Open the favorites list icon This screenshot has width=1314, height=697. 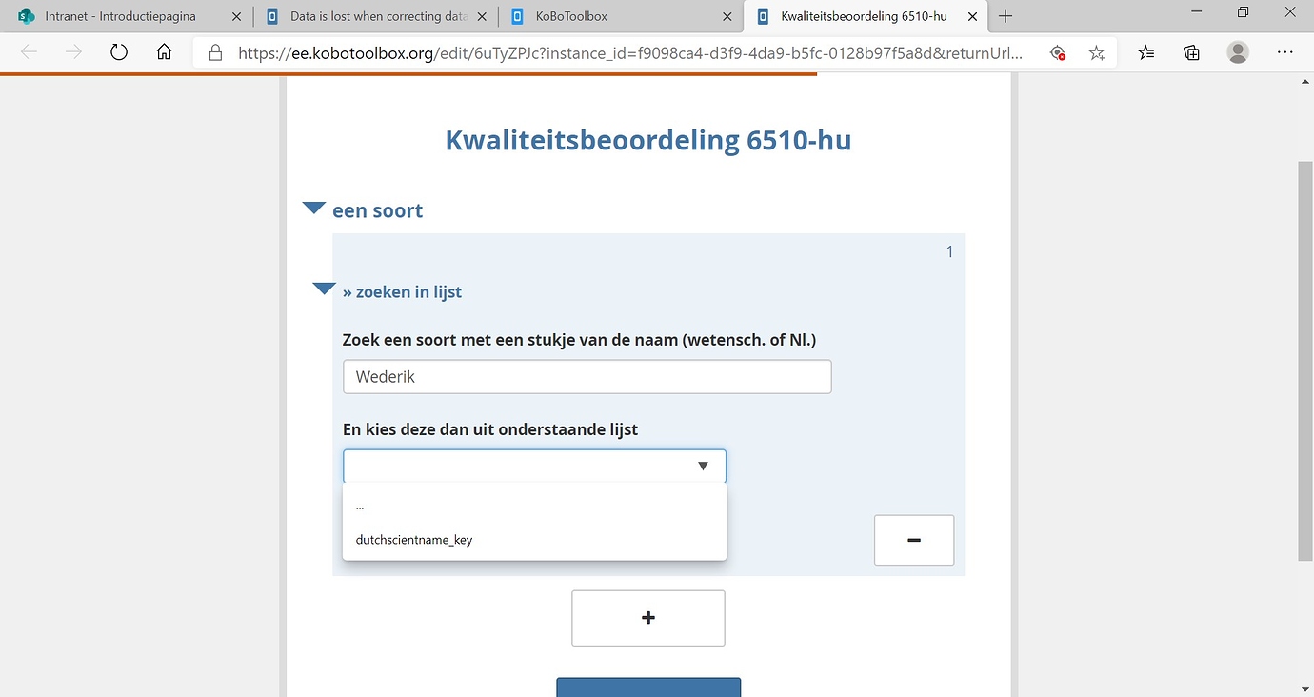point(1146,53)
